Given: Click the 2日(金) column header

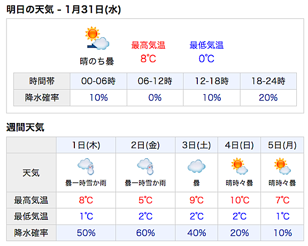Looking at the screenshot, I should 145,145.
